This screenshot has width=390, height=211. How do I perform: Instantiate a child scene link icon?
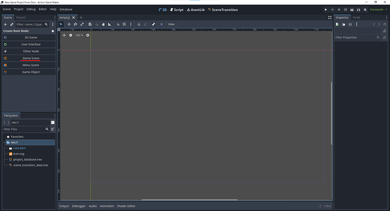pyautogui.click(x=12, y=24)
